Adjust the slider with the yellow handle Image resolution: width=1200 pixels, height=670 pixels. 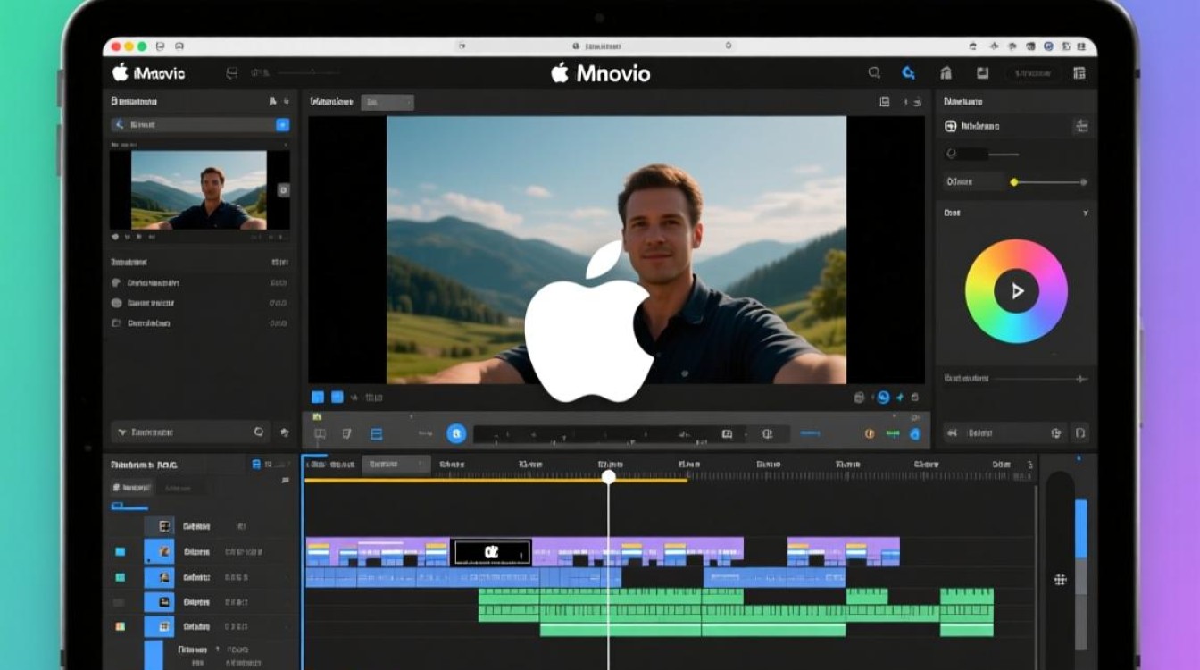(x=1050, y=182)
